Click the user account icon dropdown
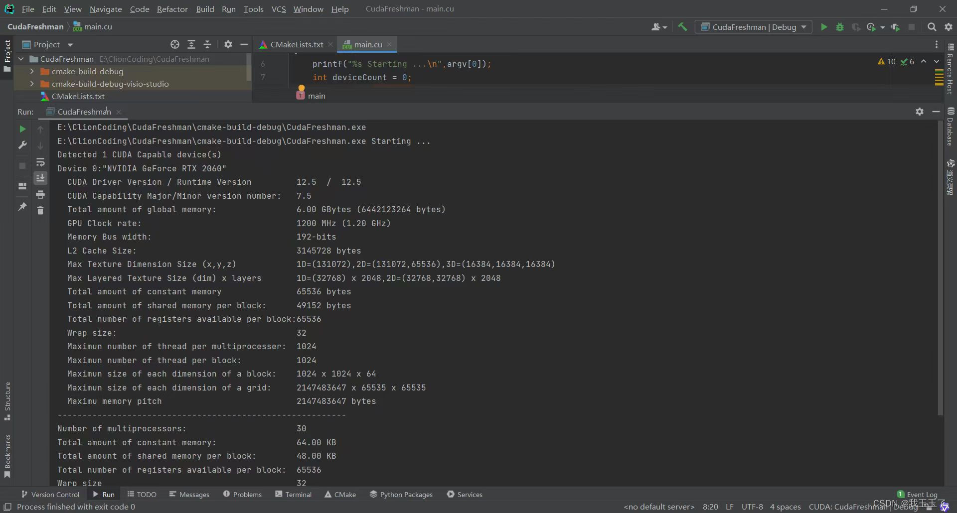This screenshot has width=957, height=513. 659,27
